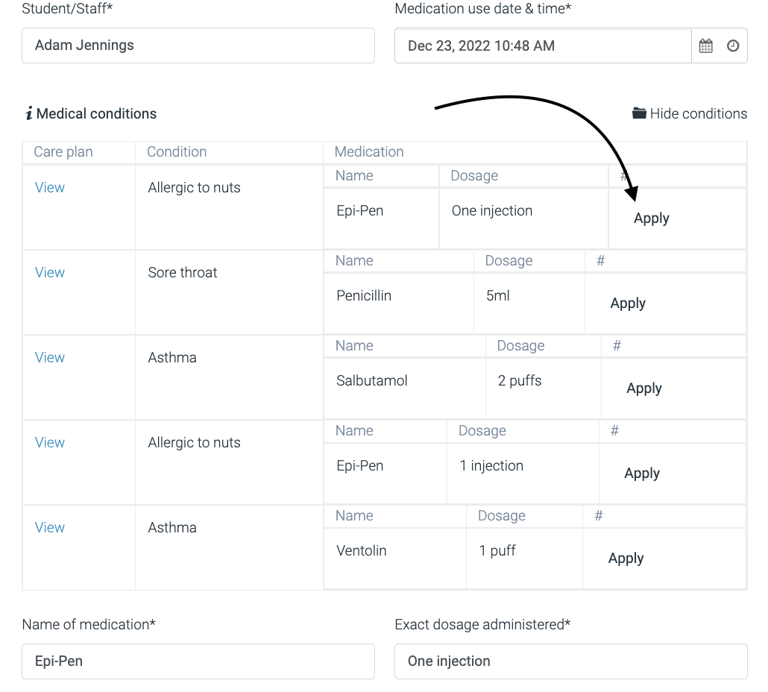
Task: View care plan for first Allergic to nuts
Action: 50,187
